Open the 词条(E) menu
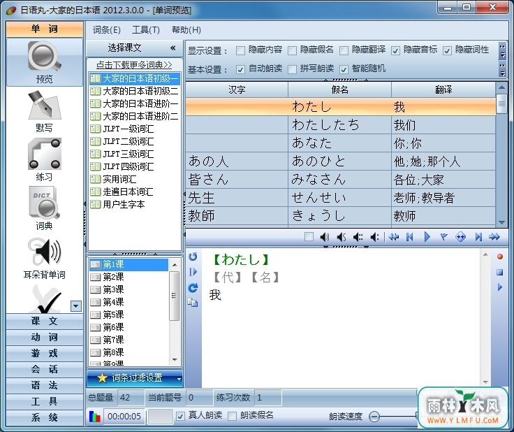This screenshot has width=514, height=432. pos(107,30)
